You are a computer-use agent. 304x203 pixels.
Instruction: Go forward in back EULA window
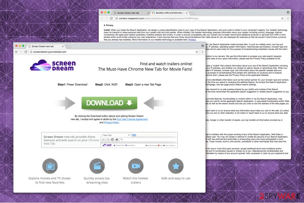point(106,18)
